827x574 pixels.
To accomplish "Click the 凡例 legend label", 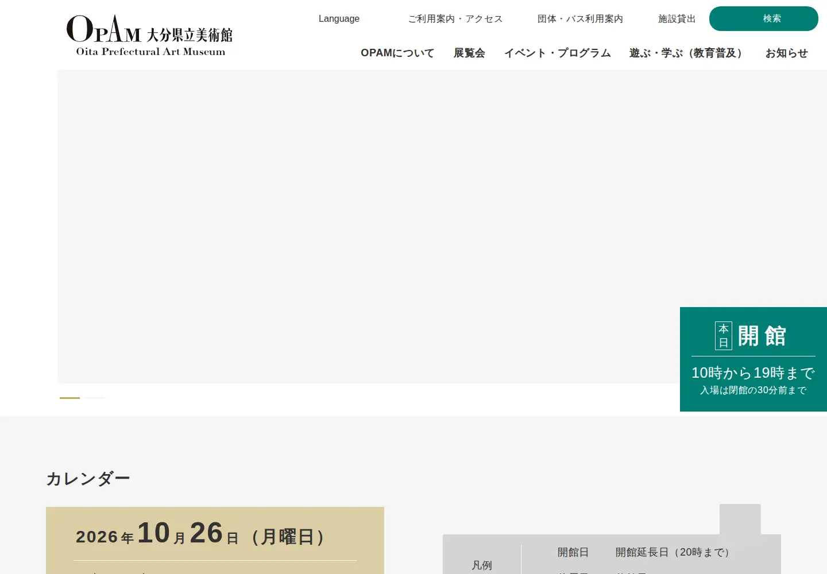I will [482, 565].
